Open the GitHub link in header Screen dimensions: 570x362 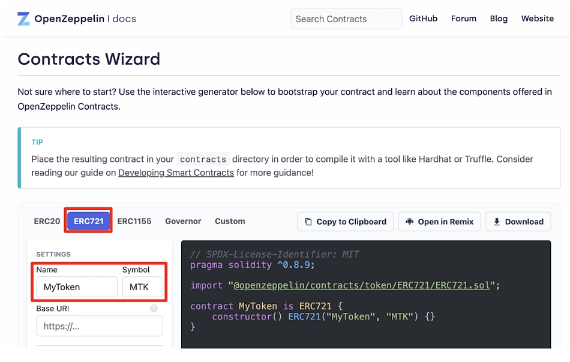click(x=423, y=19)
